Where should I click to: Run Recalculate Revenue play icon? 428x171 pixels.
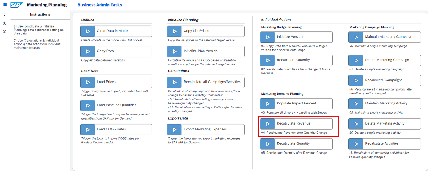coord(267,124)
